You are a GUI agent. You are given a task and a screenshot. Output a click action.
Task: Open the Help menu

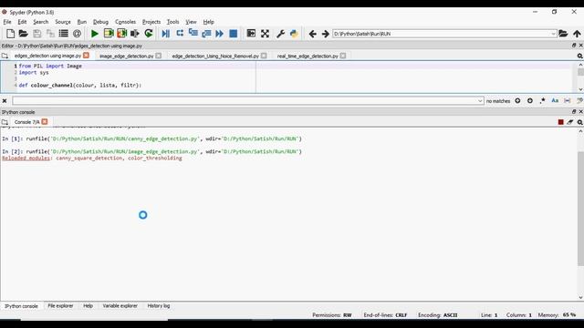point(208,22)
